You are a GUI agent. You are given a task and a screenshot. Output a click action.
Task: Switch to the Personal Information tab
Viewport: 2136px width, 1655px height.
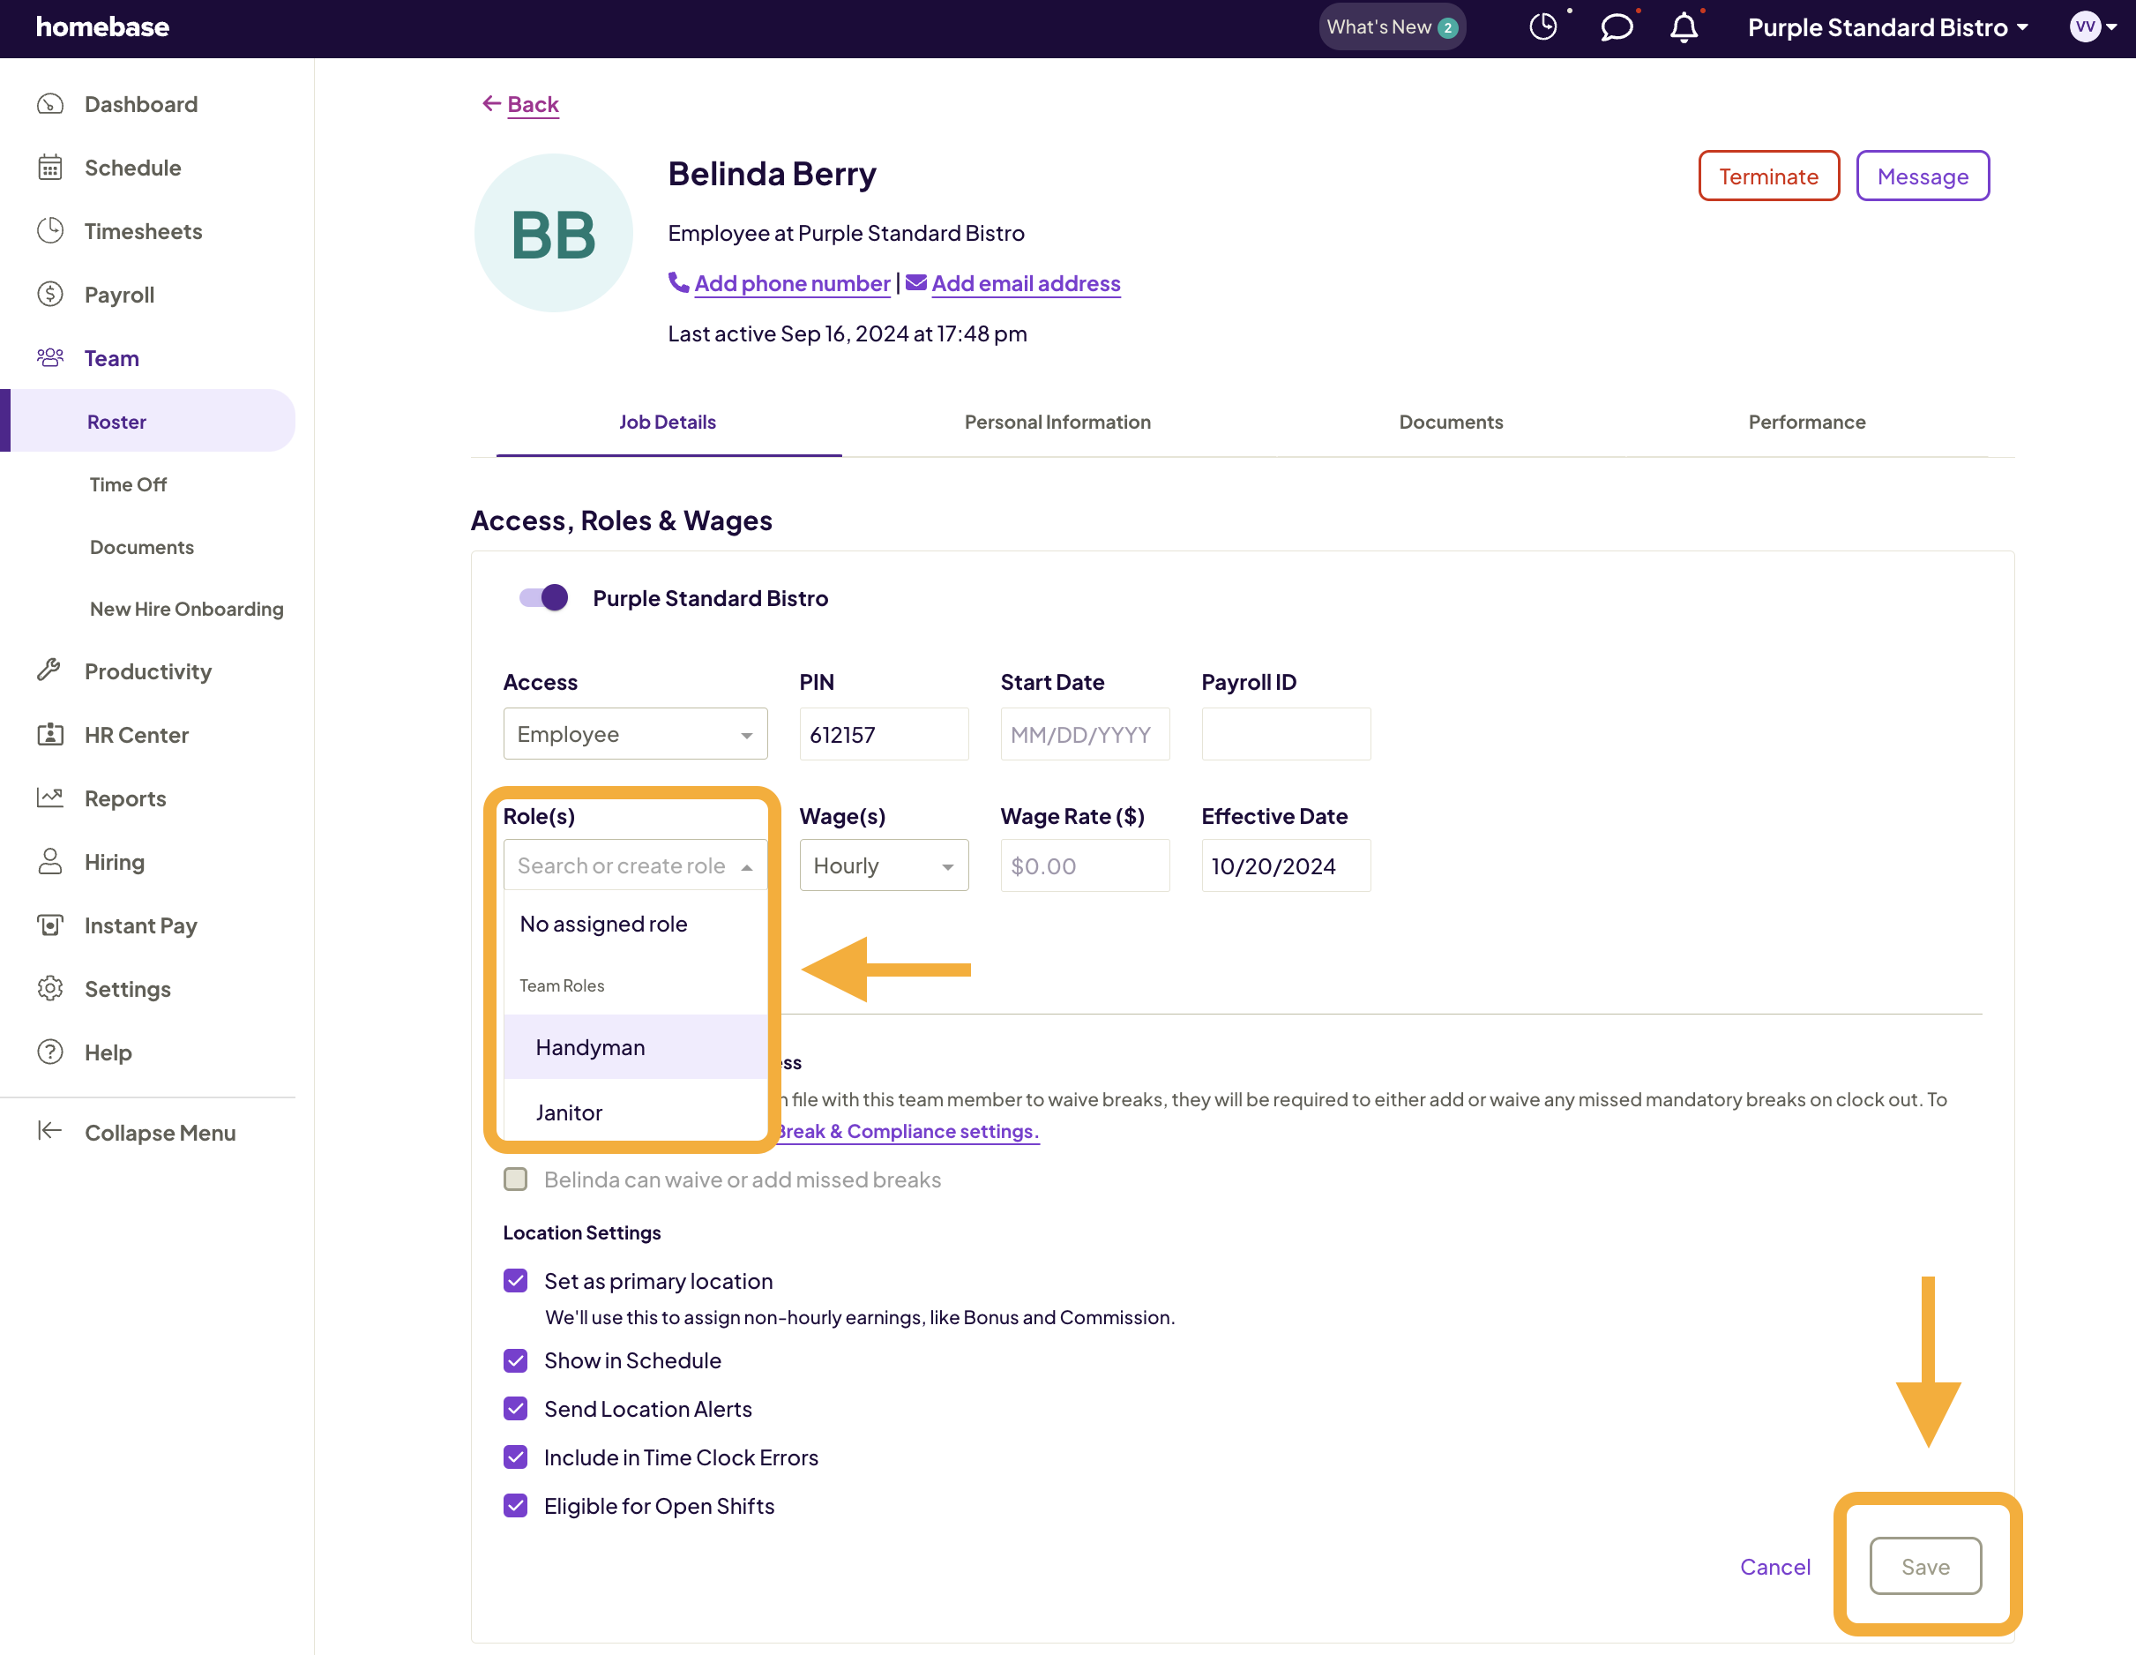(x=1057, y=422)
